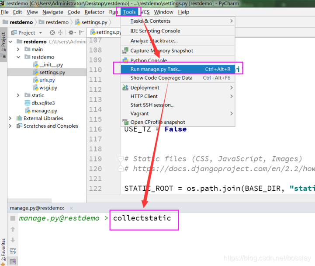Open the Navigate menu
This screenshot has height=266, width=315.
[53, 12]
